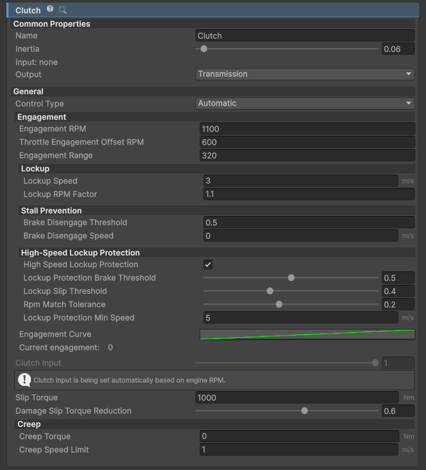Open the Engagement Curve editor
Viewport: 426px width, 470px height.
(307, 334)
